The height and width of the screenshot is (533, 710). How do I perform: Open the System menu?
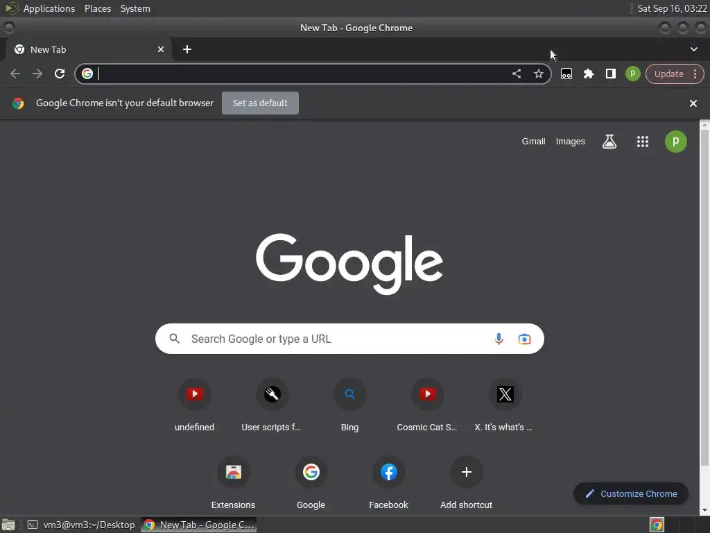point(135,8)
